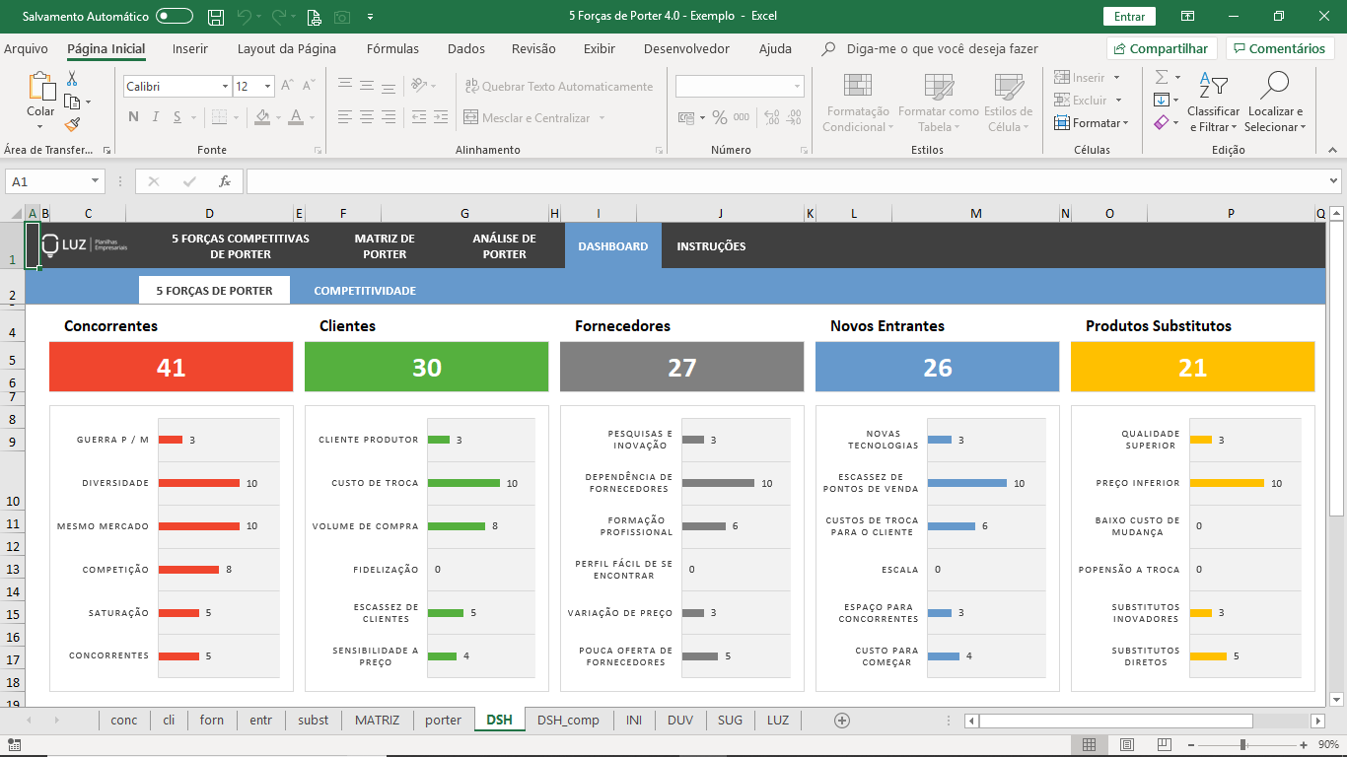Expand the Name Box dropdown arrow
Screen dimensions: 1347x757
pos(96,181)
